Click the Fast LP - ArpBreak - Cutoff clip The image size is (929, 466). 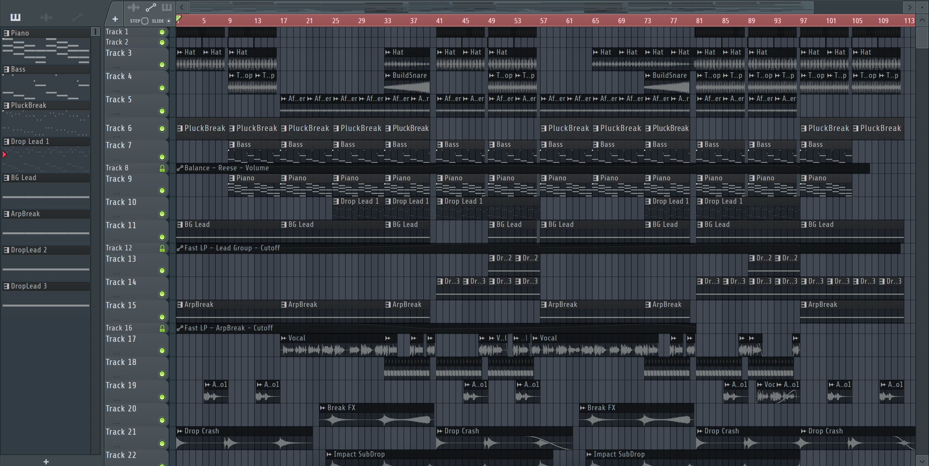436,328
